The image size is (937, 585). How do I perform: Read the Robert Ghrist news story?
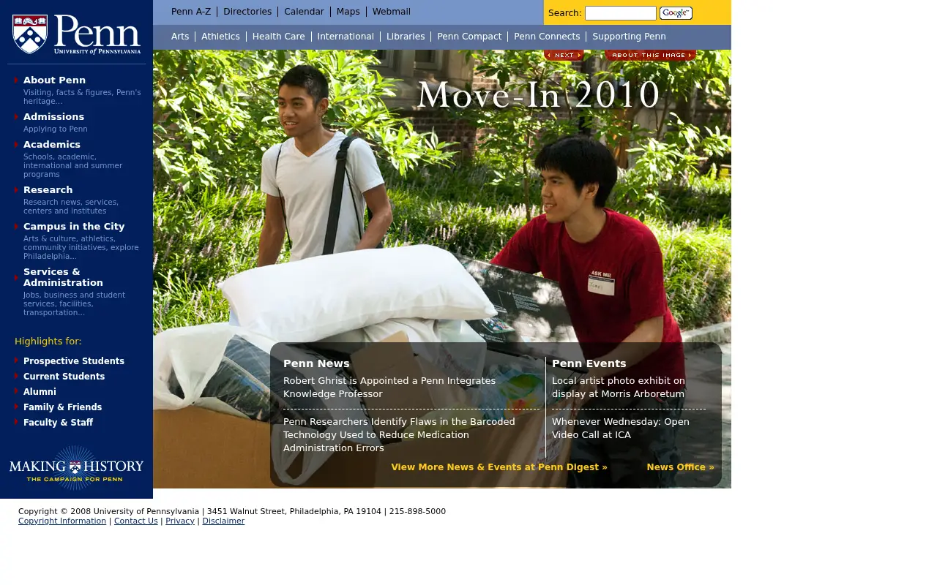click(x=389, y=388)
